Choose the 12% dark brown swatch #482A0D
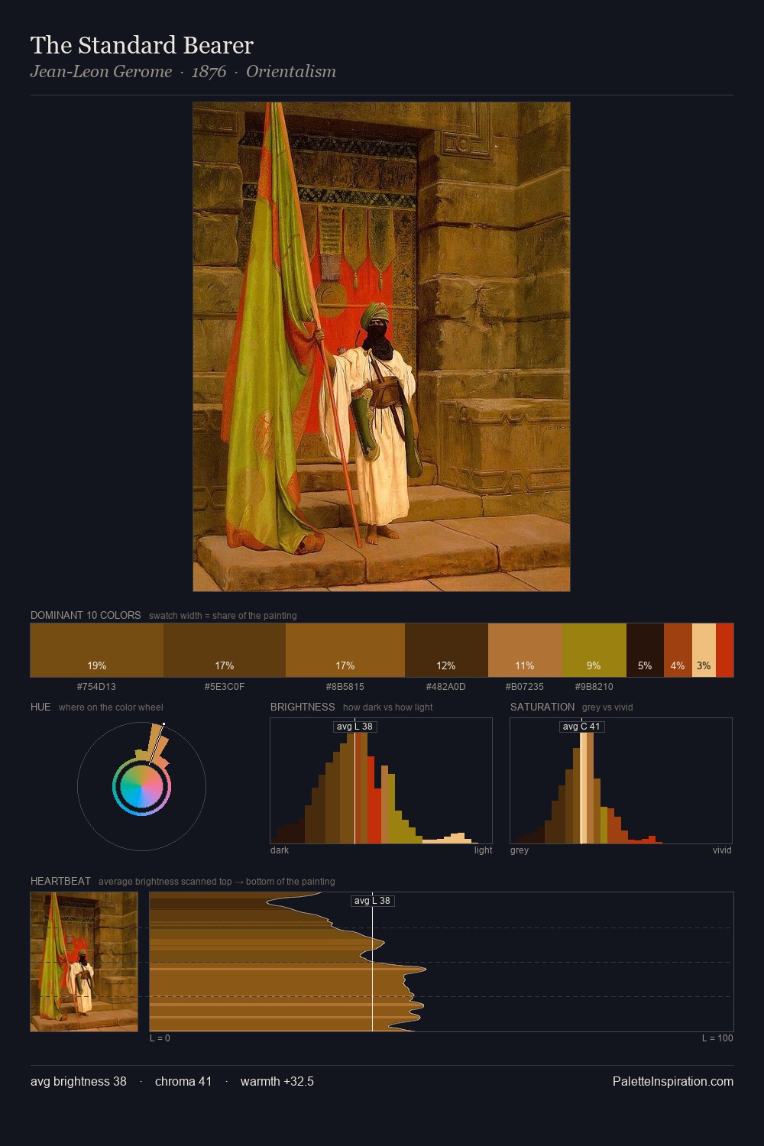Viewport: 764px width, 1146px height. coord(446,650)
